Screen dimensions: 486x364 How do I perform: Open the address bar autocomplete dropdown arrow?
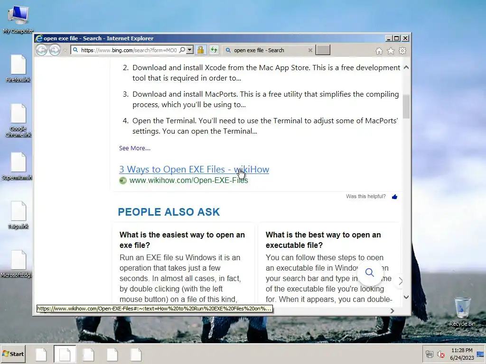coord(190,50)
